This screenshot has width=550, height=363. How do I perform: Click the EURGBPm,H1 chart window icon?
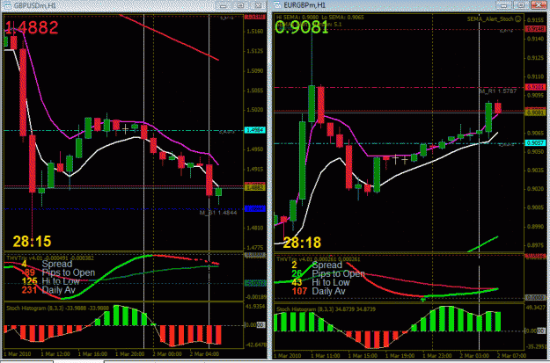[278, 5]
